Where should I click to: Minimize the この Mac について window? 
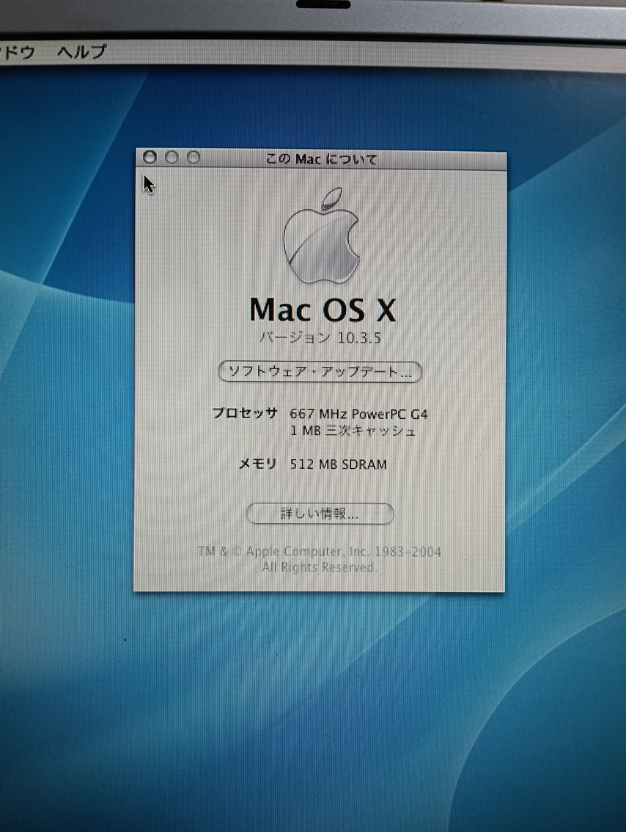[172, 157]
